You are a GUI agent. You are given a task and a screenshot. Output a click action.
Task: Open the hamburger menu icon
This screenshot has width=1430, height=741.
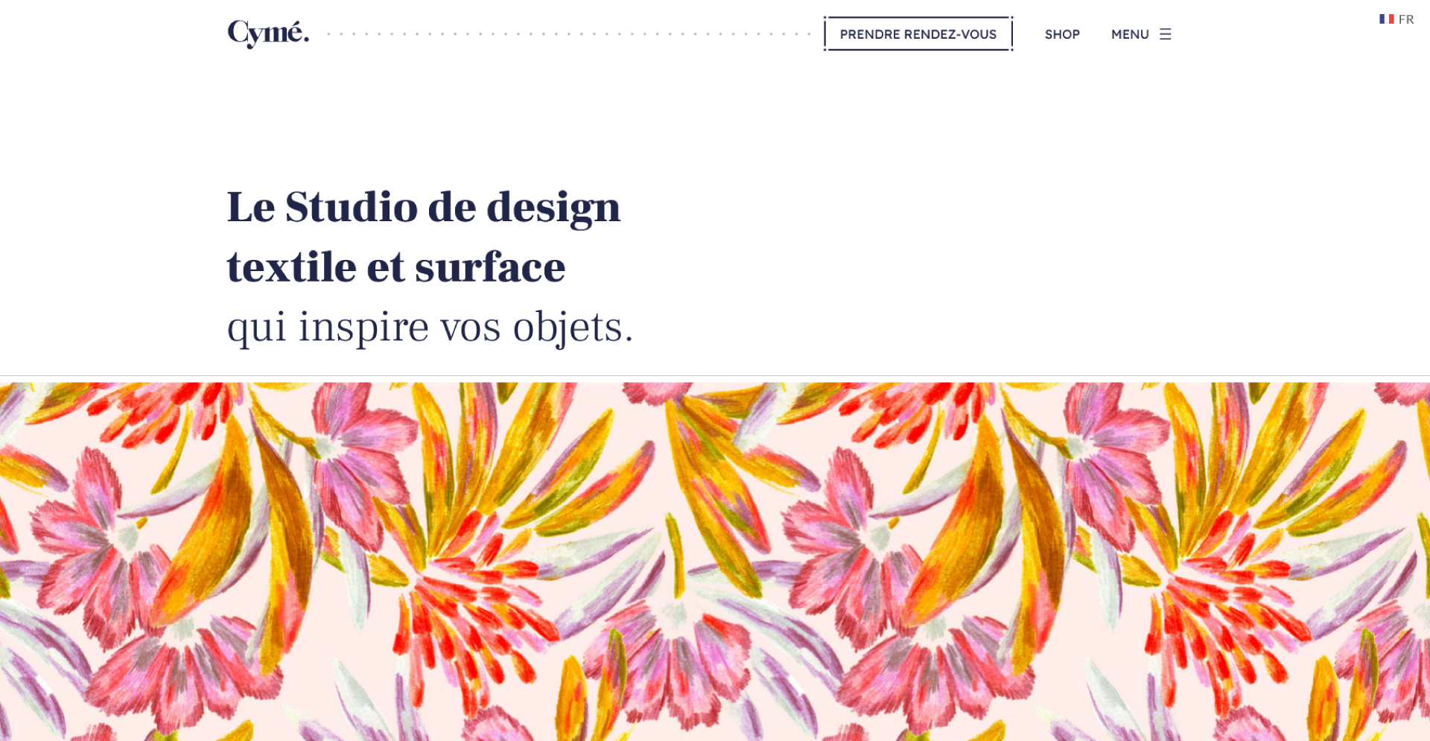1166,34
